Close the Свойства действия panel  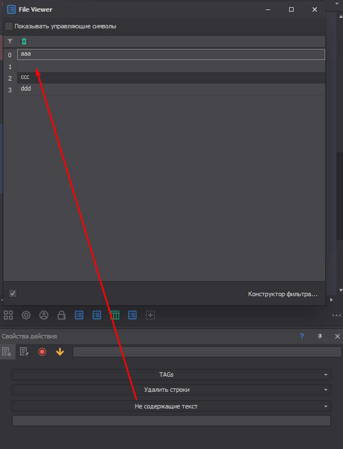(337, 336)
